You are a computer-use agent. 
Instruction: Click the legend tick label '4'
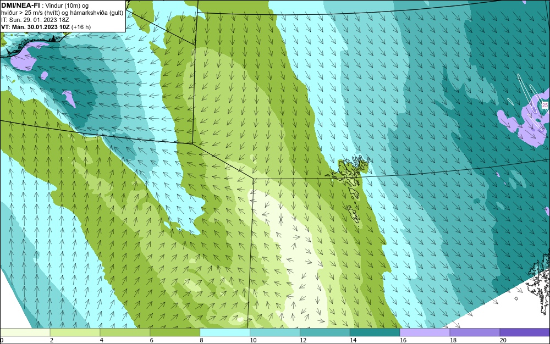tap(102, 340)
